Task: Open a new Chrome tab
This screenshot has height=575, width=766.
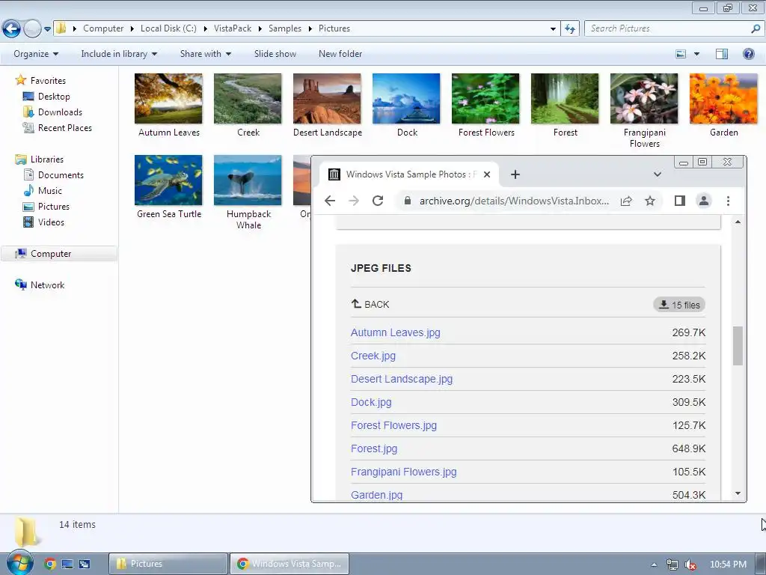Action: pos(515,174)
